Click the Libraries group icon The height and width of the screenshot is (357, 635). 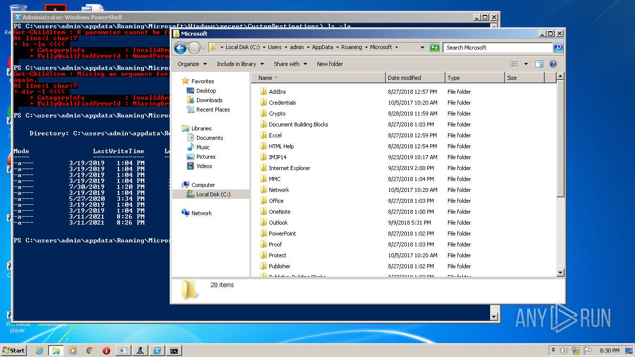[x=186, y=128]
